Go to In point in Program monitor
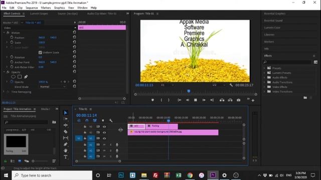 point(180,100)
